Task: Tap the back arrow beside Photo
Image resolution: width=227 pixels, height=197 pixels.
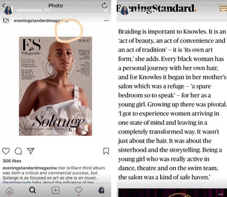Action: [4, 5]
